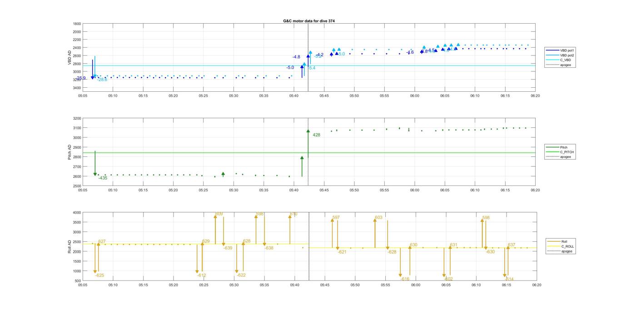Viewport: 636px width, 315px height.
Task: Click the '-616' roll data label
Action: pyautogui.click(x=405, y=279)
